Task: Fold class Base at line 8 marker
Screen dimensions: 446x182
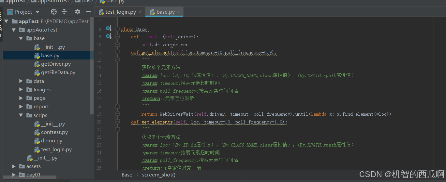Action: pyautogui.click(x=118, y=29)
